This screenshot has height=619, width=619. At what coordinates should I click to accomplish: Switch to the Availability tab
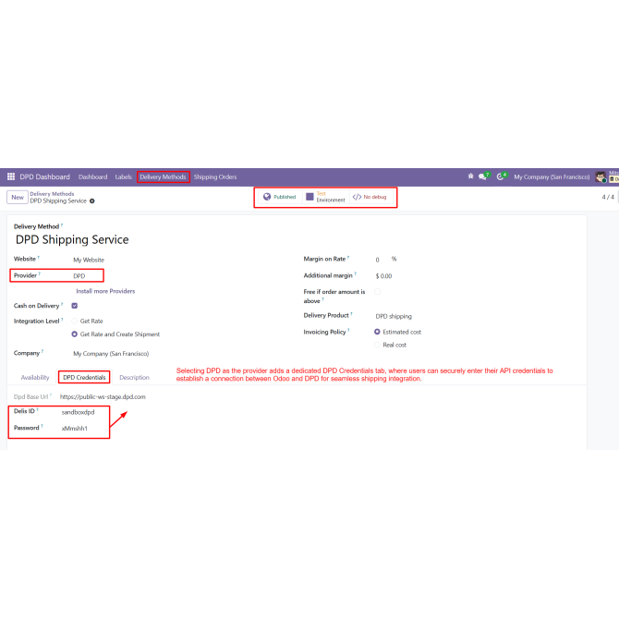click(x=35, y=377)
